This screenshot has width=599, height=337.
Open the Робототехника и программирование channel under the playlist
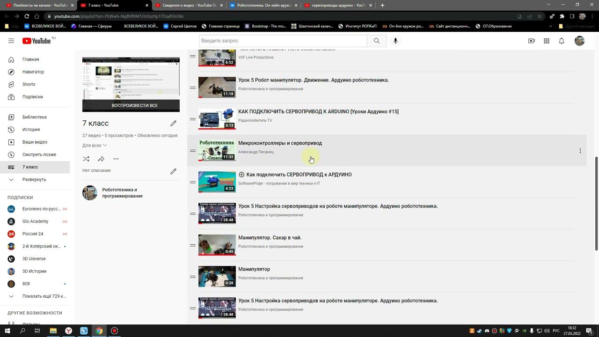(x=123, y=193)
